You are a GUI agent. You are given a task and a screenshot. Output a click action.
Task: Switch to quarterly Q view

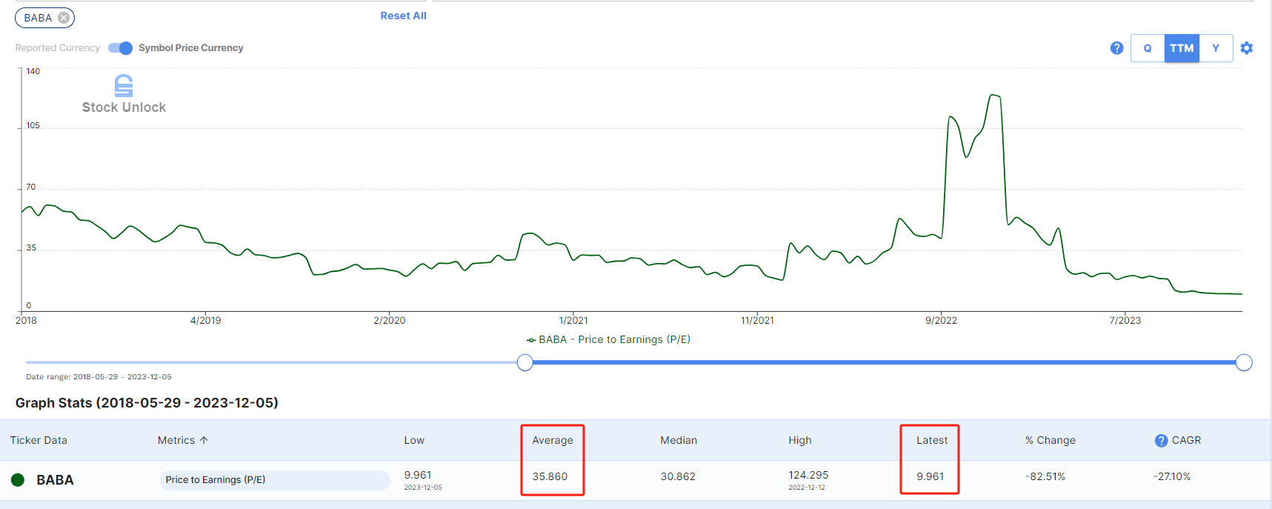click(1148, 48)
